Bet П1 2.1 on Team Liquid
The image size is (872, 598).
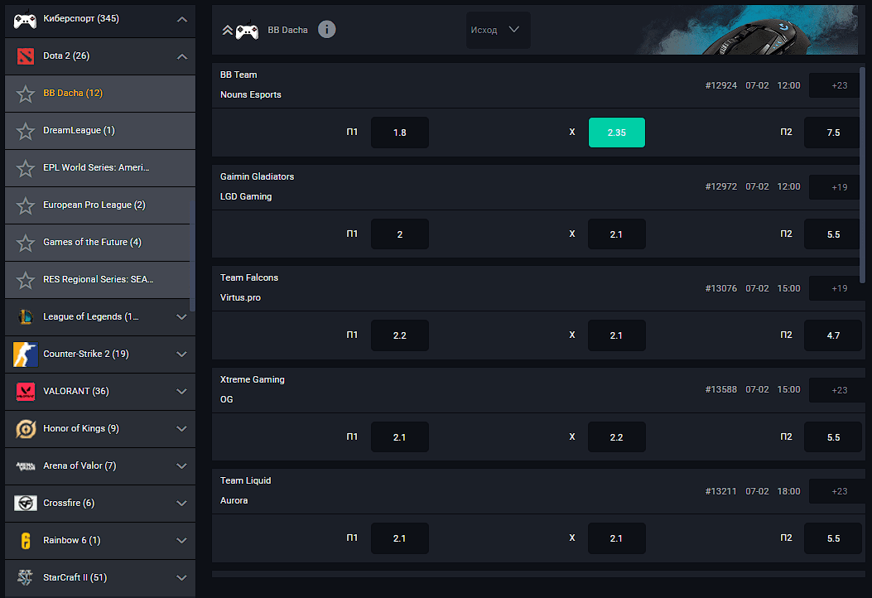pyautogui.click(x=399, y=538)
